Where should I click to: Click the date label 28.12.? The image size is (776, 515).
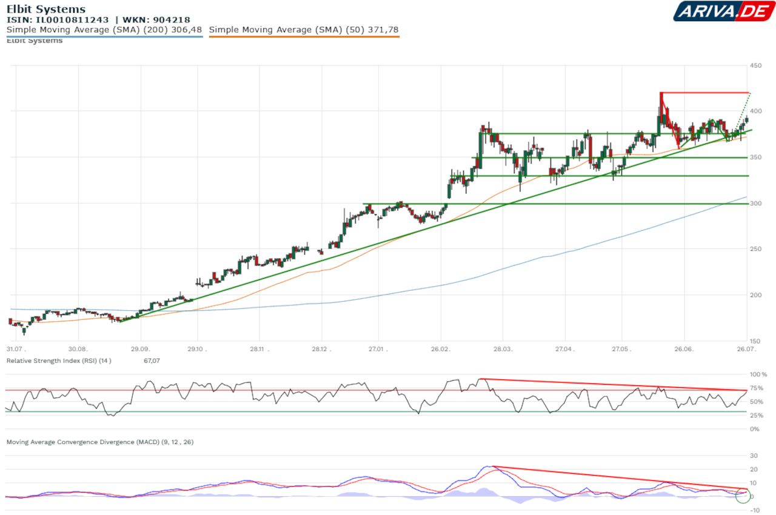click(323, 350)
